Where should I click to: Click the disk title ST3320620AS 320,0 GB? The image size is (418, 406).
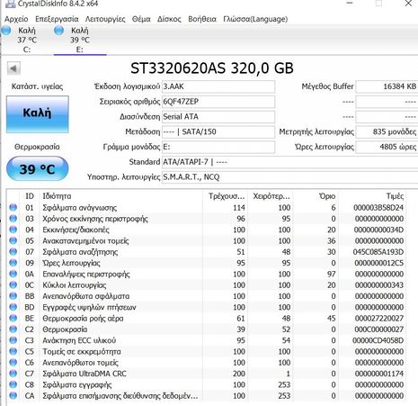click(212, 68)
